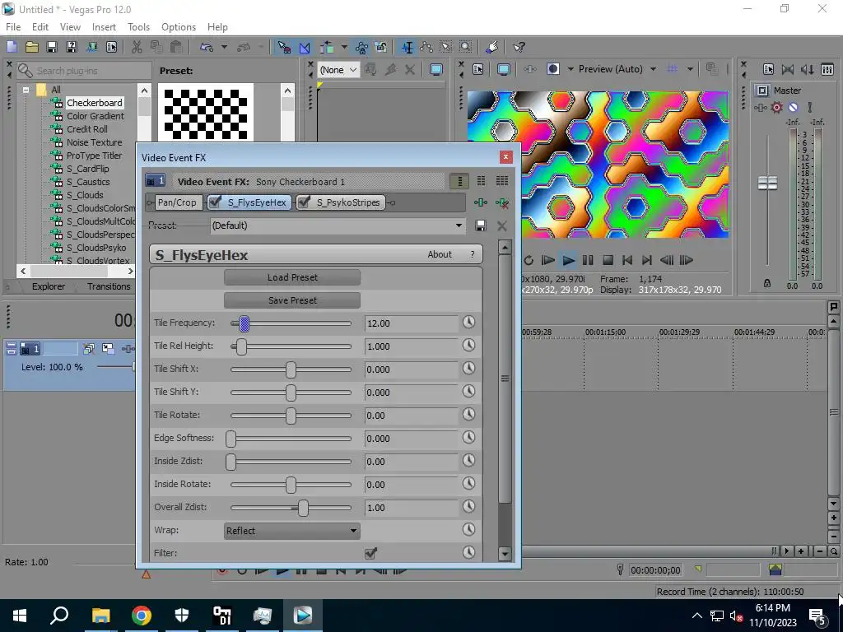Pause preview playback
The height and width of the screenshot is (632, 843).
588,260
